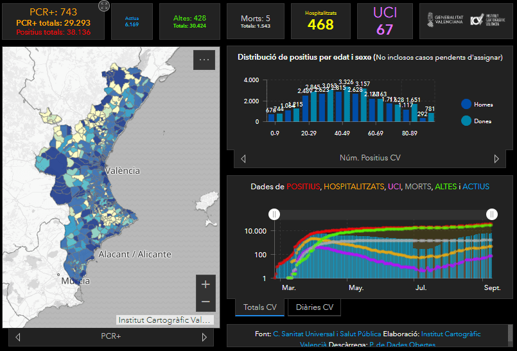Viewport: 517px width, 351px height.
Task: Click the expand icon on PCR+ panel
Action: click(x=103, y=6)
